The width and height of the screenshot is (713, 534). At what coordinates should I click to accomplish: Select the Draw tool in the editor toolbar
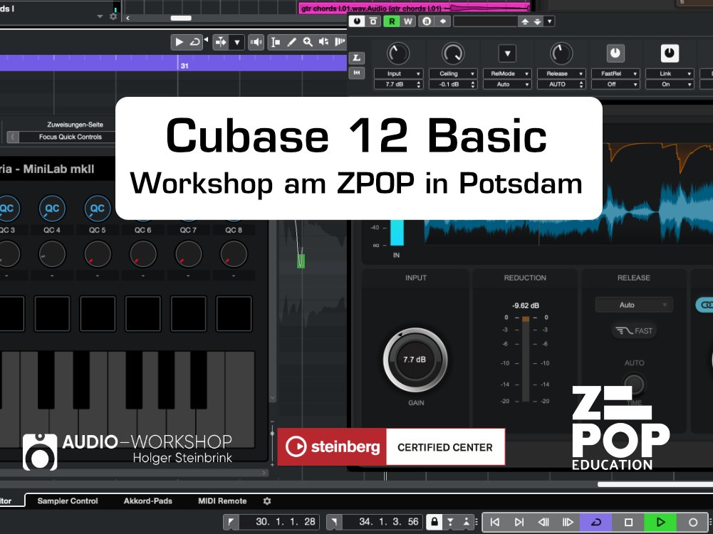(x=292, y=42)
